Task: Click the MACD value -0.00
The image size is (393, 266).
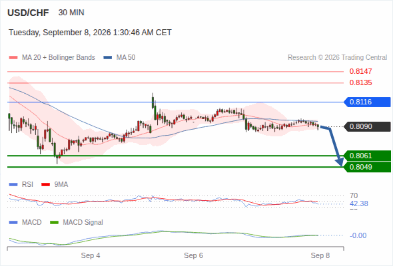Action: point(358,235)
